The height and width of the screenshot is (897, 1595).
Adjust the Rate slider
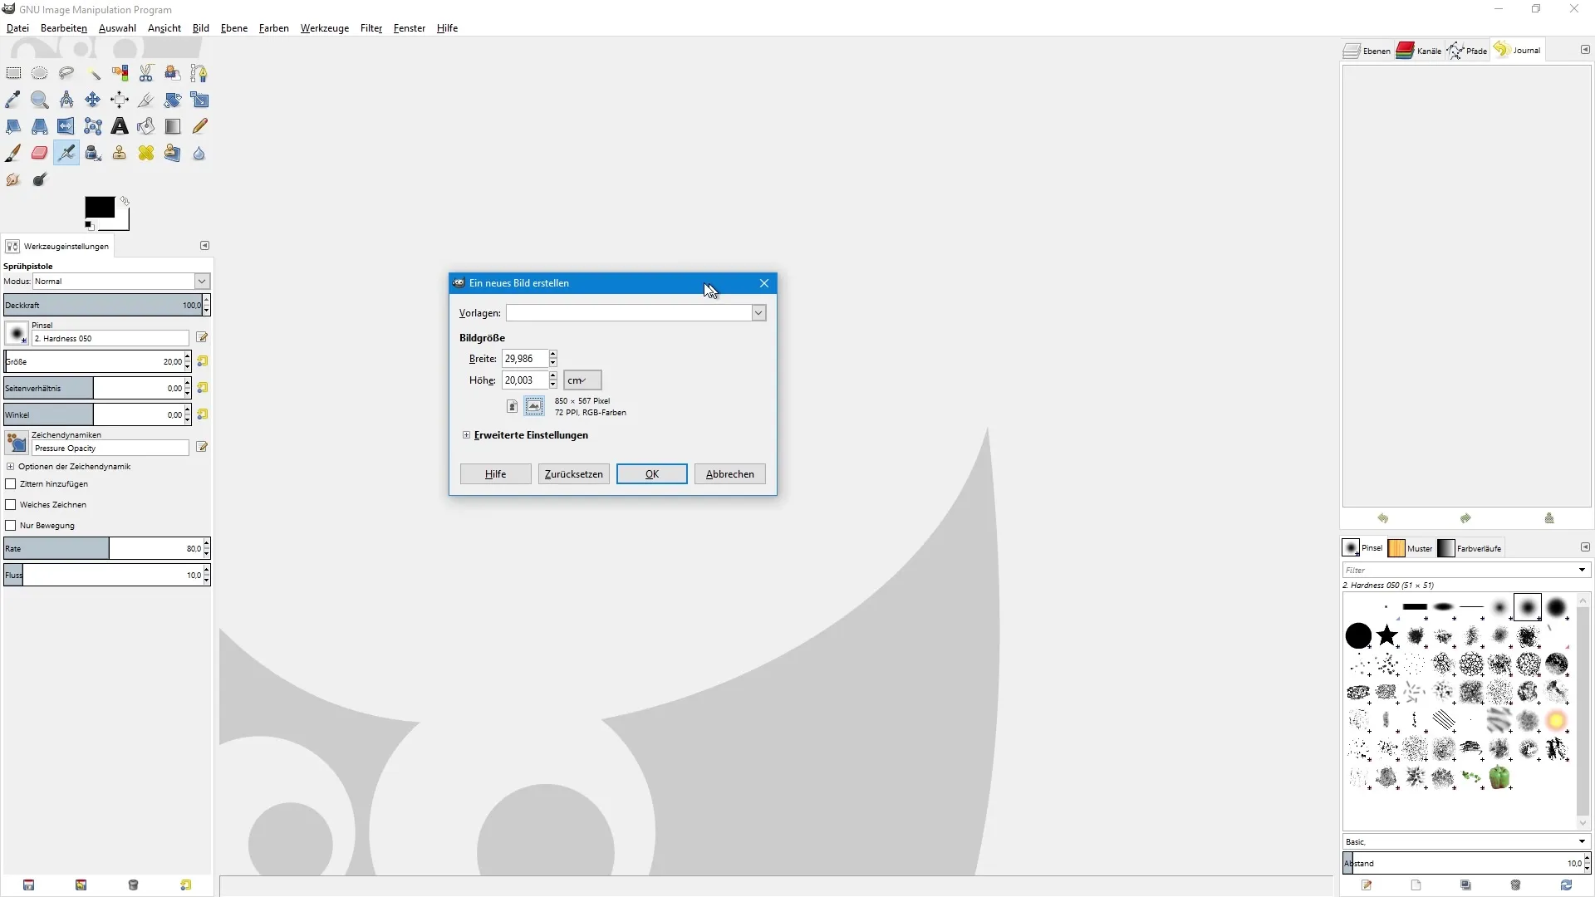click(103, 548)
